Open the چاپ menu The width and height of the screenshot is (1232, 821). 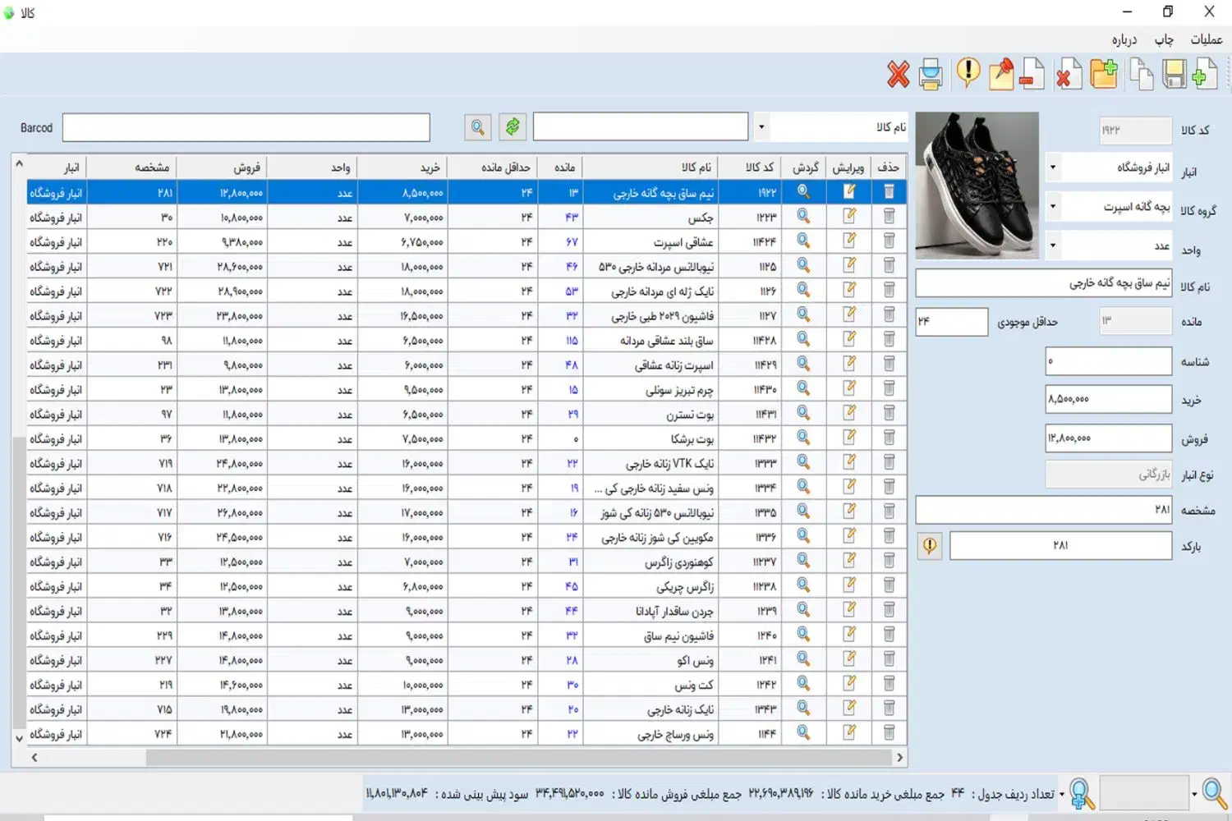tap(1164, 39)
